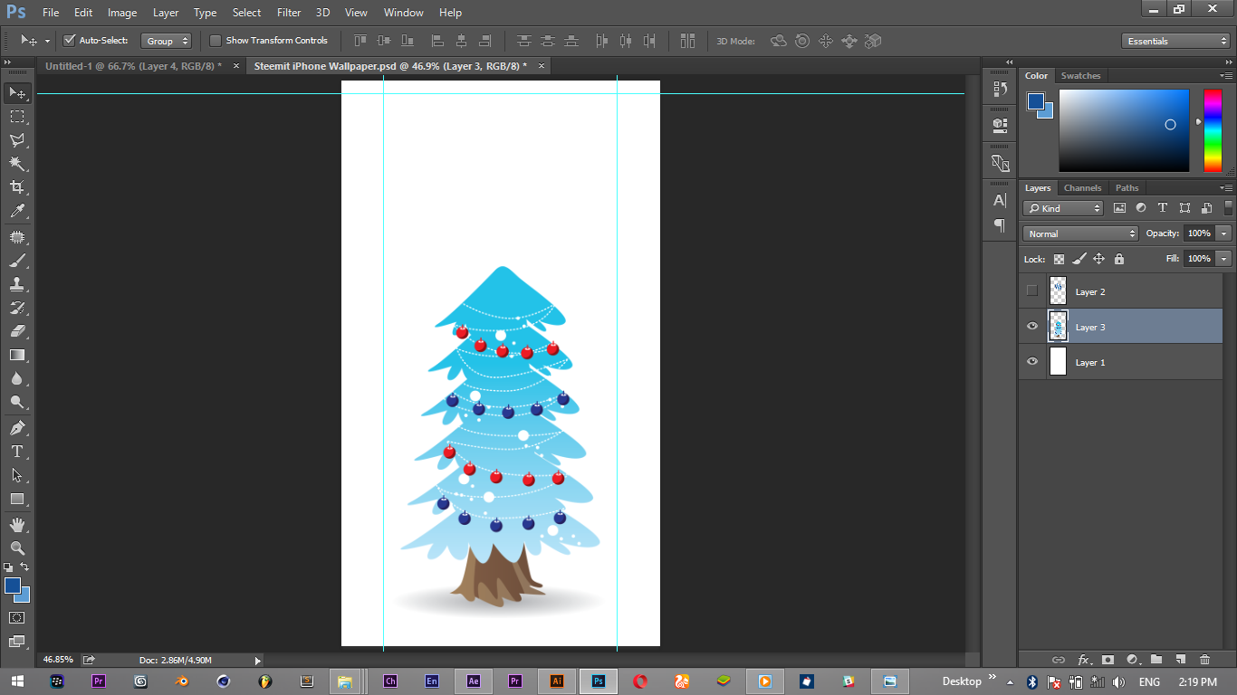Swap foreground and background colors icon
Image resolution: width=1237 pixels, height=695 pixels.
coord(25,567)
